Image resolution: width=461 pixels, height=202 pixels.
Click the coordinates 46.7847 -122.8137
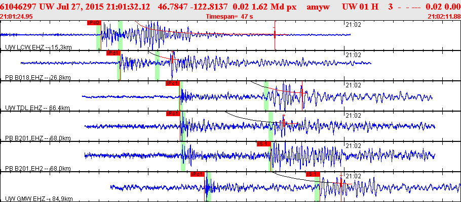click(x=193, y=7)
